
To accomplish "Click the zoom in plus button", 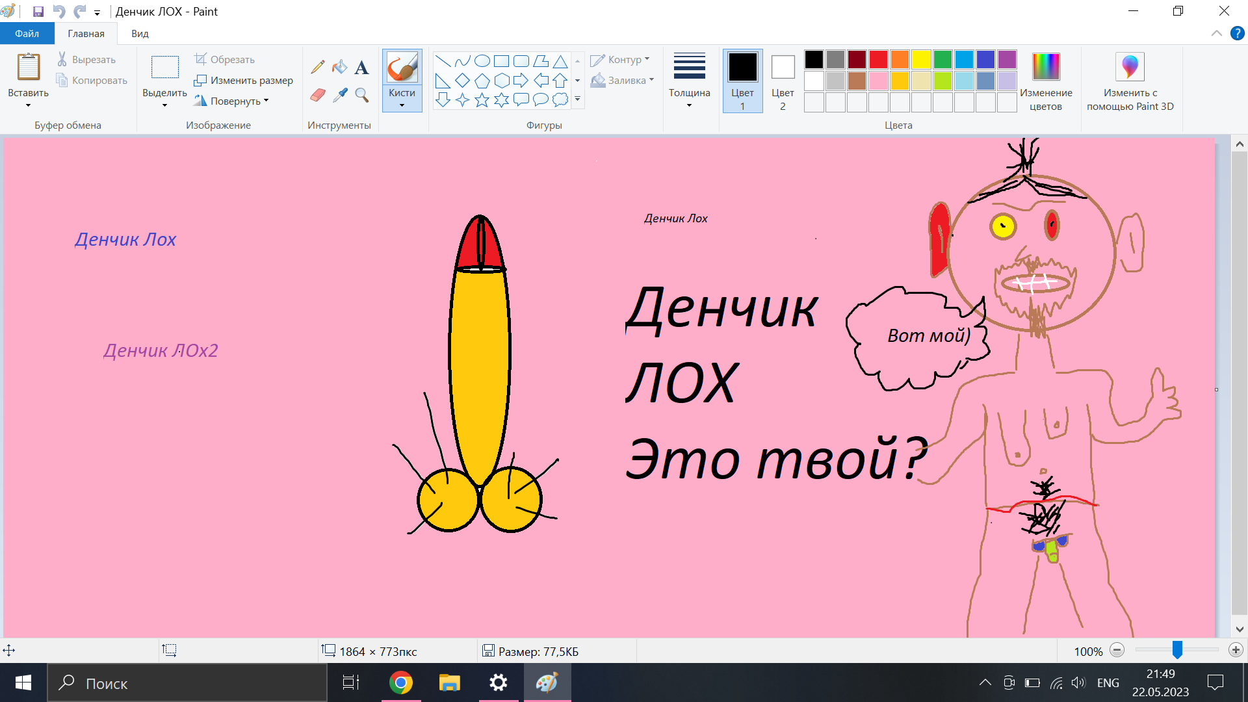I will point(1236,650).
